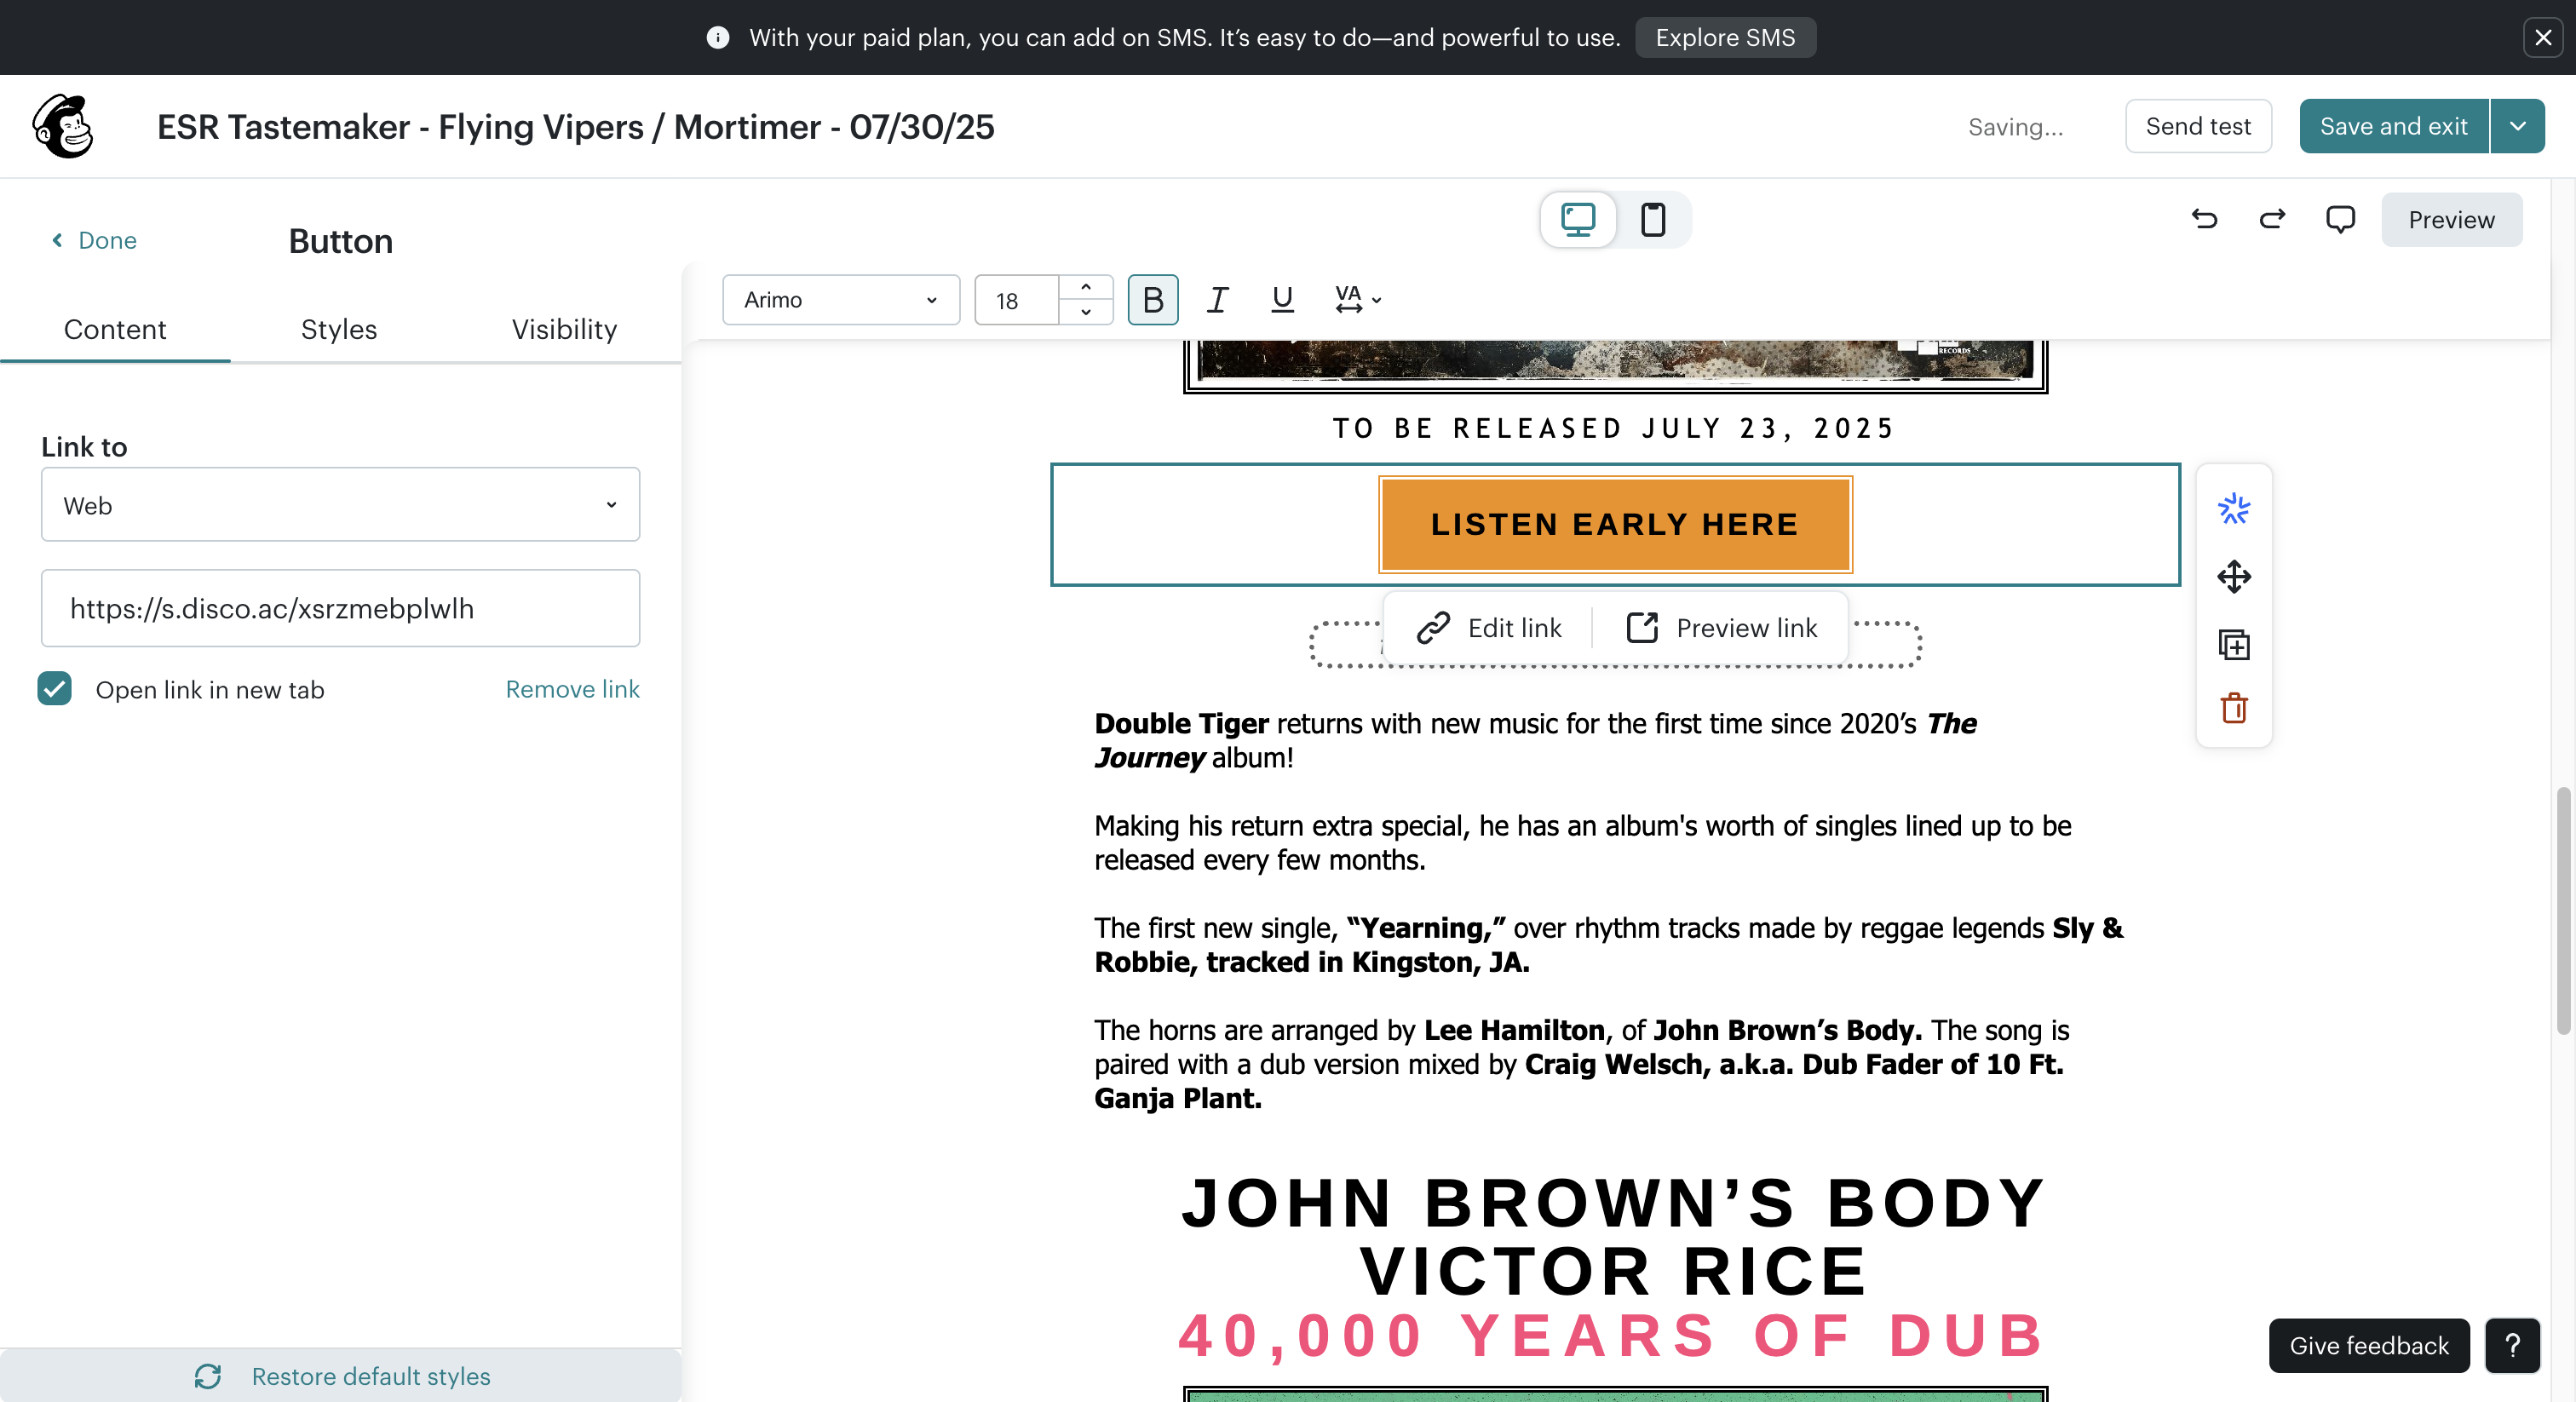Open the Link to Web dropdown
2576x1402 pixels.
coord(340,505)
